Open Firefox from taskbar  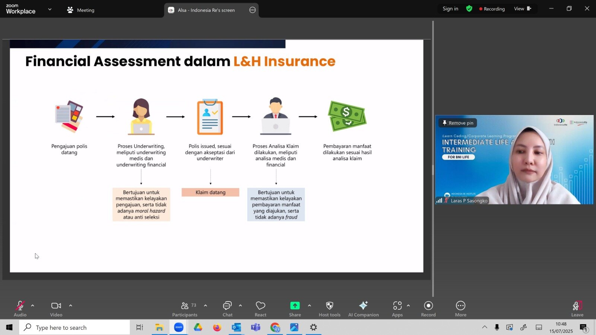click(217, 327)
